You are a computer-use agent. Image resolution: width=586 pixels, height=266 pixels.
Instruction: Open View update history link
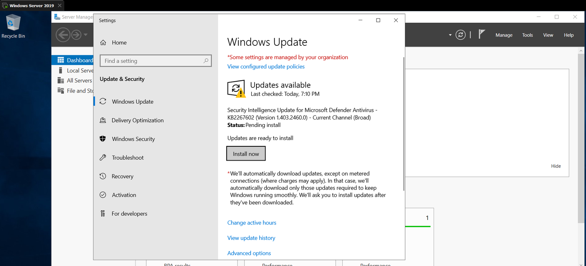[x=251, y=238]
